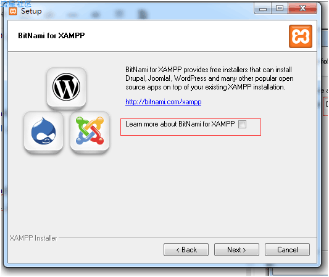Maximize the Setup window
329x277 pixels.
[x=280, y=9]
